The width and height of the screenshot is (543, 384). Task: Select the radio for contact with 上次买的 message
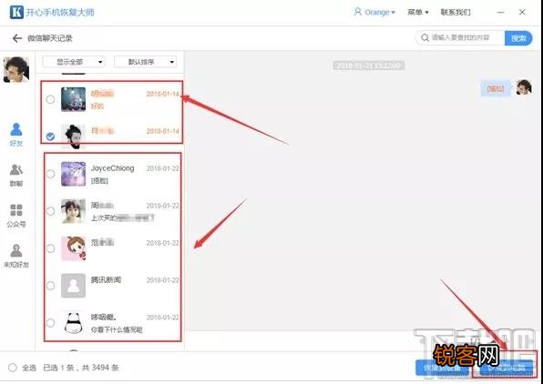[50, 211]
